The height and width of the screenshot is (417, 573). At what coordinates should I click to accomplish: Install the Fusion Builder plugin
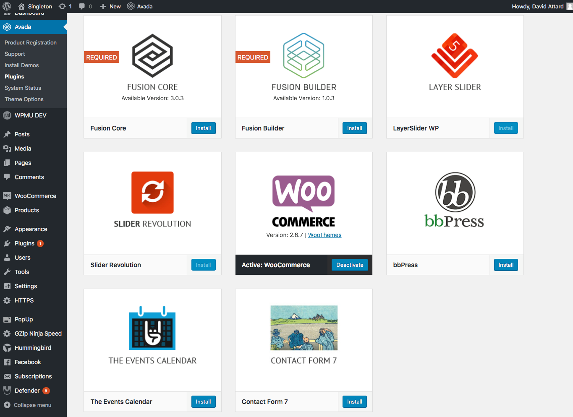pyautogui.click(x=354, y=128)
